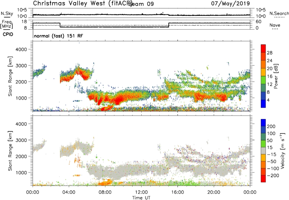
Task: Click the frequency step change at 15:00
Action: pyautogui.click(x=169, y=25)
